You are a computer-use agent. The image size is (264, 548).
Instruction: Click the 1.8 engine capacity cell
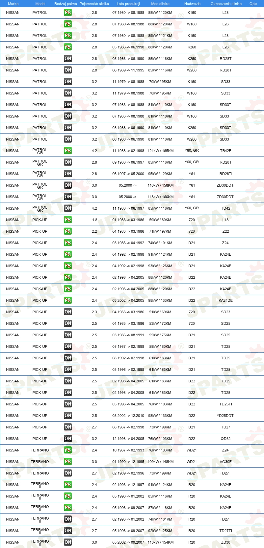95,220
